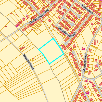
Task: Click the top corner of the cyan parcel outline
Action: [x=53, y=39]
